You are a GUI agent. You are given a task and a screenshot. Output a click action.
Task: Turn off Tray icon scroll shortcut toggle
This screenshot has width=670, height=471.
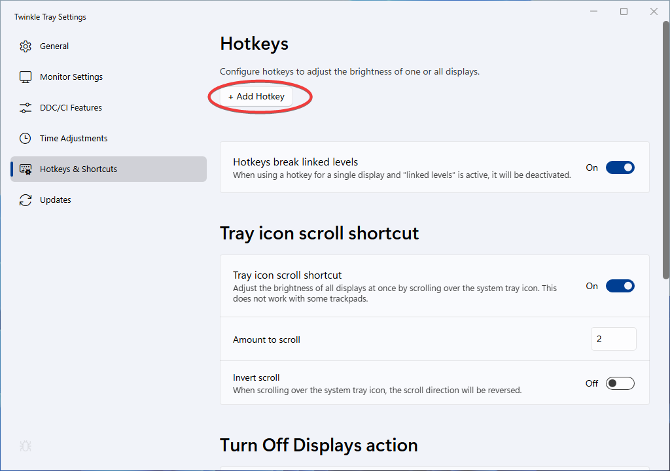tap(620, 286)
